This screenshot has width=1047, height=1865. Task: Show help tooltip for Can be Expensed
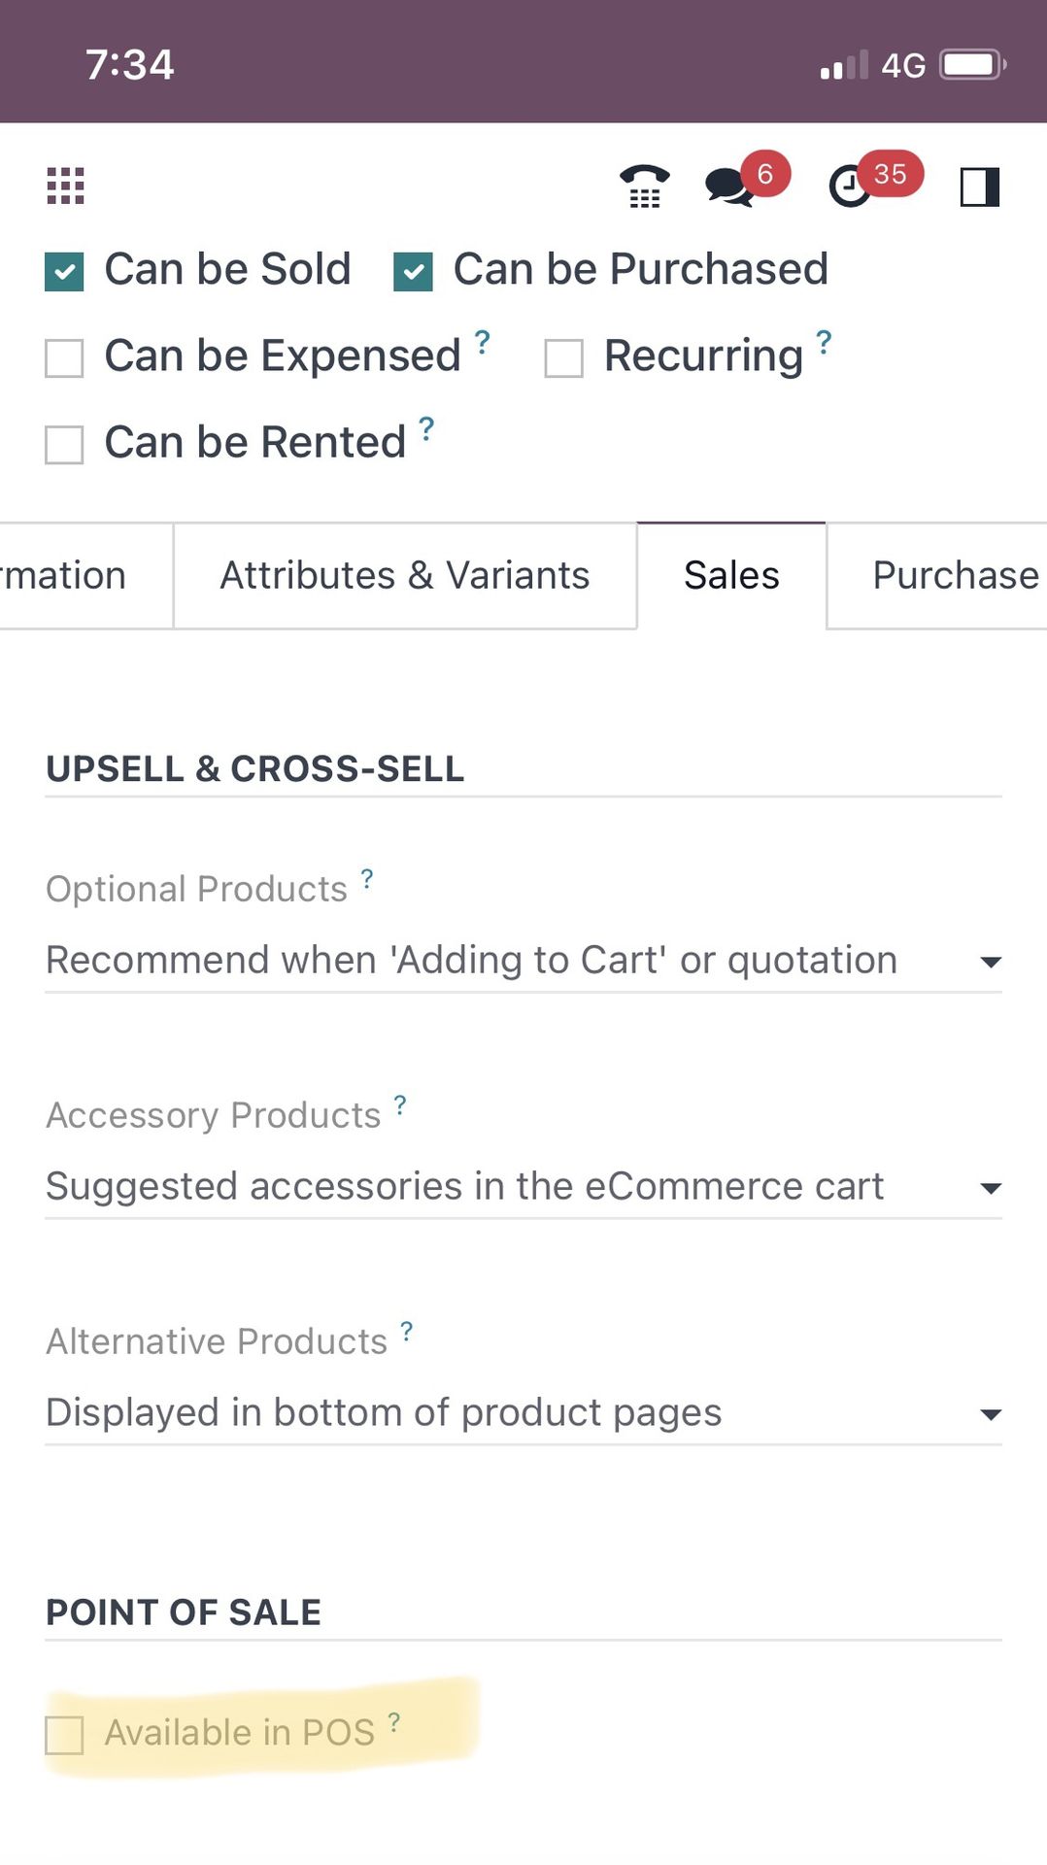point(483,341)
